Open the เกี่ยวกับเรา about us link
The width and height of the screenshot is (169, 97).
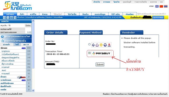pyautogui.click(x=21, y=17)
